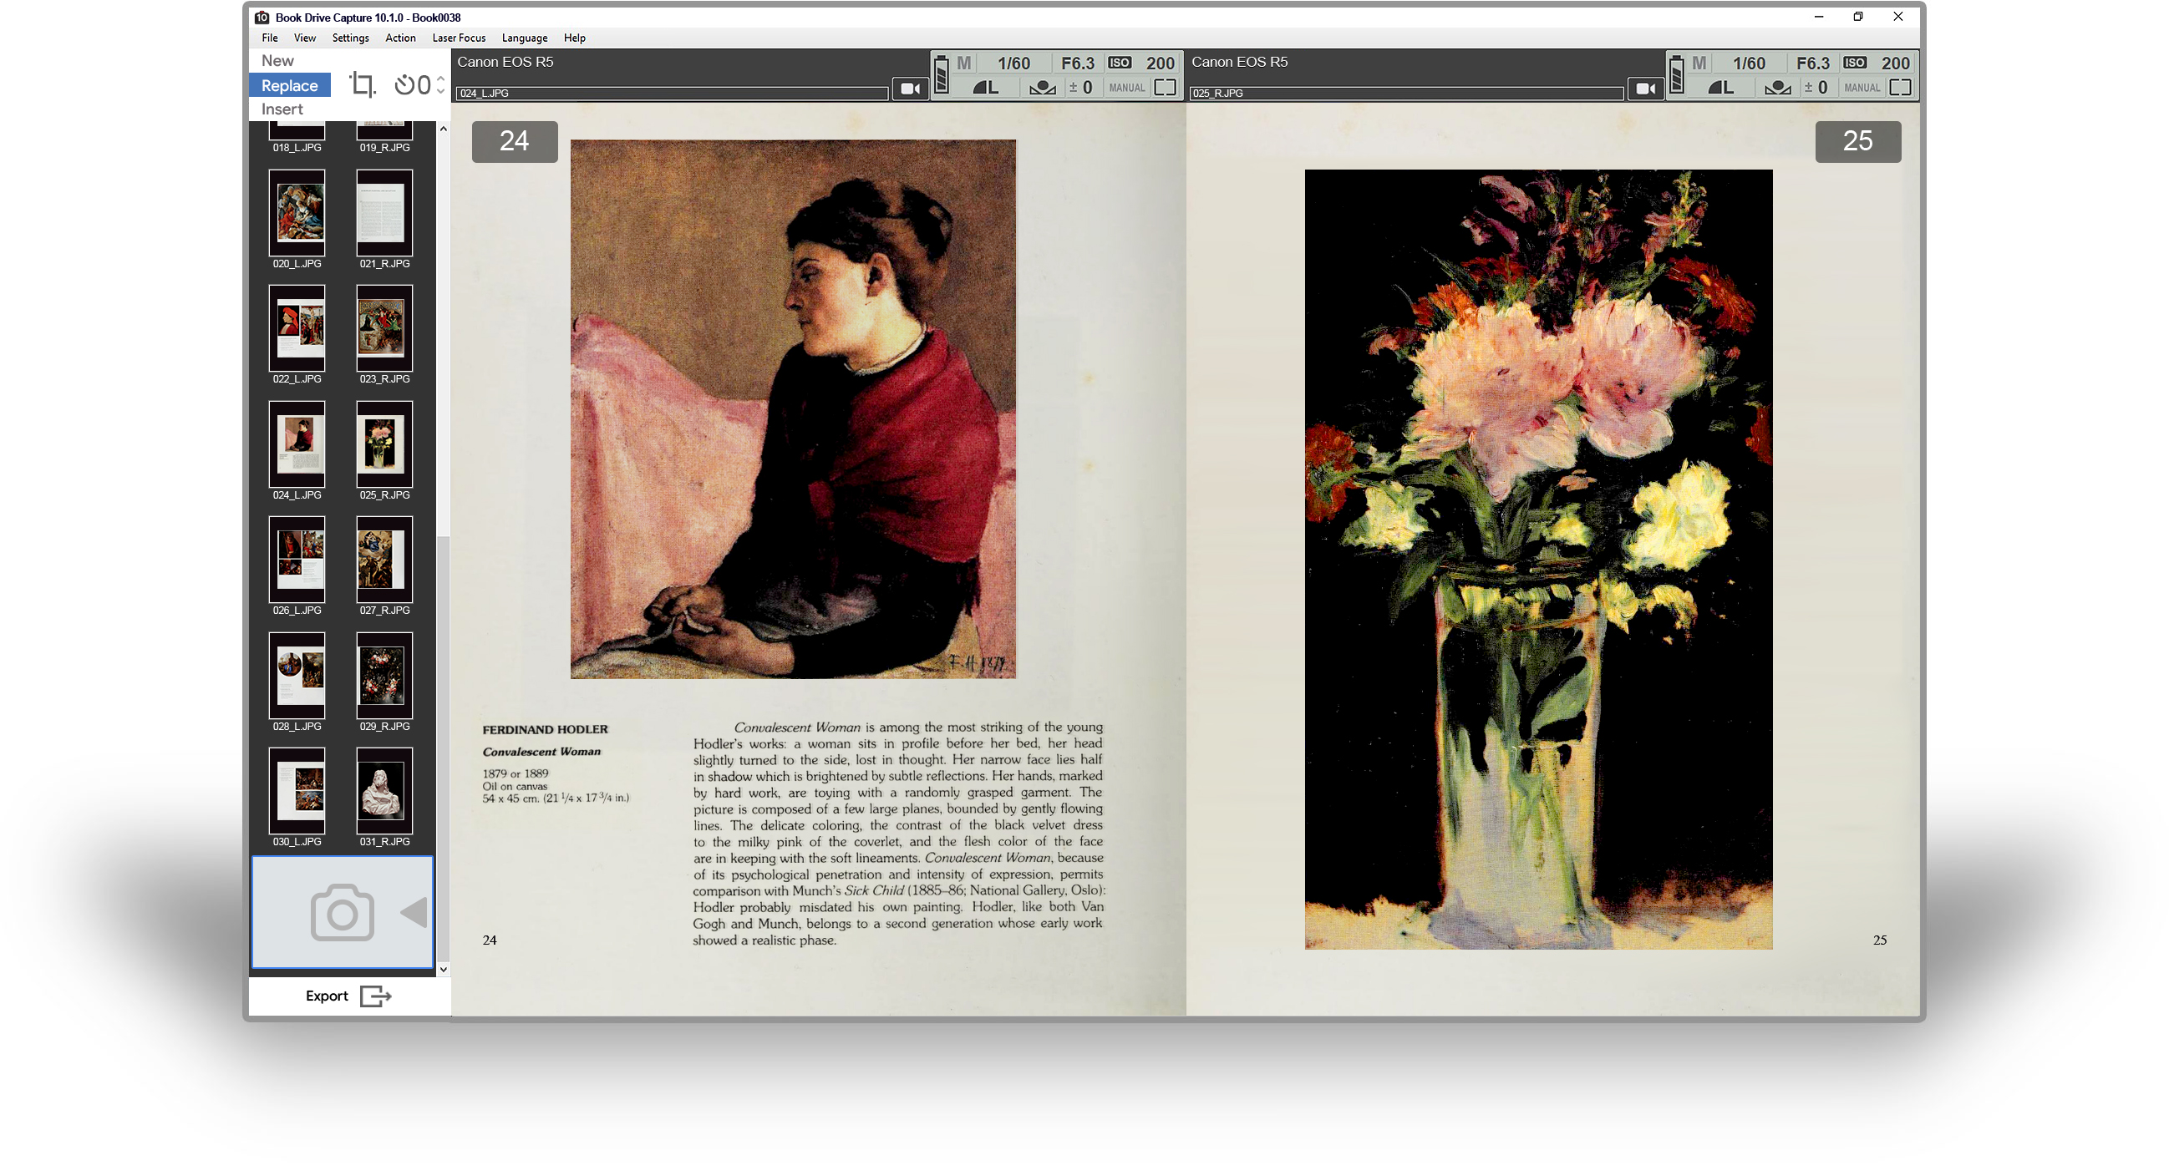2169x1171 pixels.
Task: Click right camera focus frame bracket icon
Action: [1901, 88]
